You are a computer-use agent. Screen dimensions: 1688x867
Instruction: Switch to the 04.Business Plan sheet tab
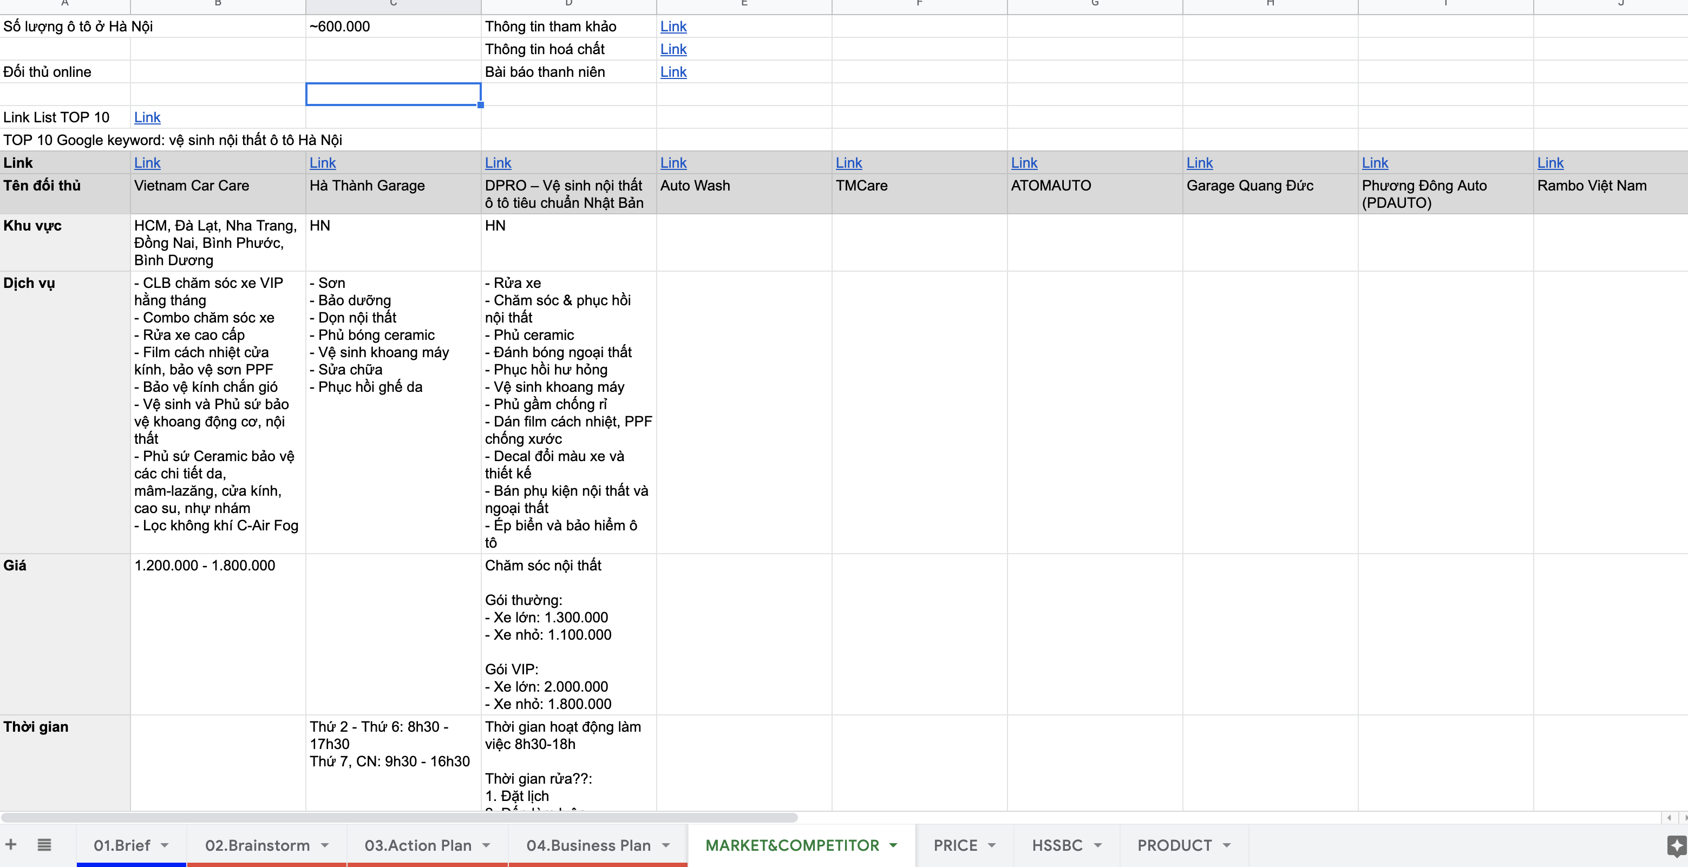coord(588,845)
